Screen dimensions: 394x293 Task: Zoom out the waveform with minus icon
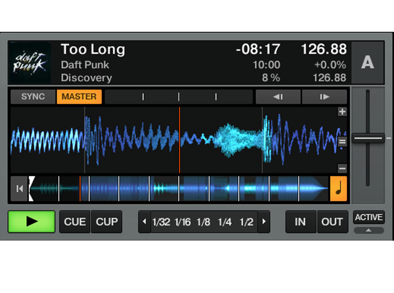(x=342, y=168)
